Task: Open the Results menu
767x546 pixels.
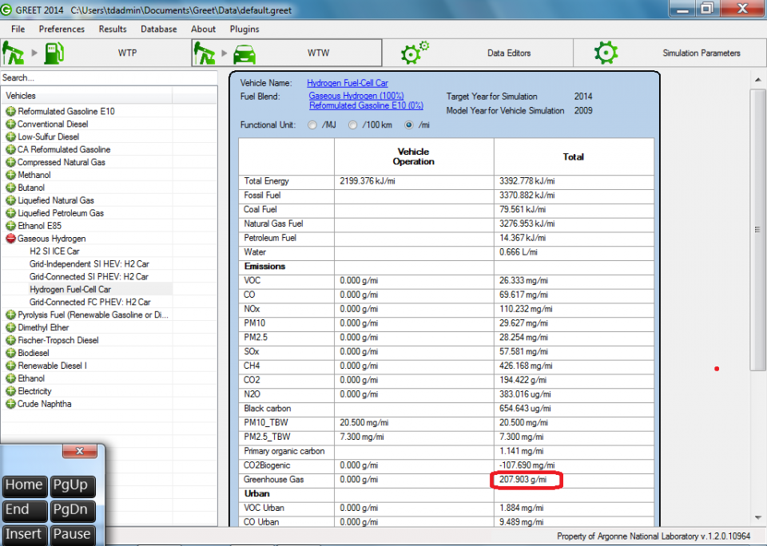Action: pos(113,29)
